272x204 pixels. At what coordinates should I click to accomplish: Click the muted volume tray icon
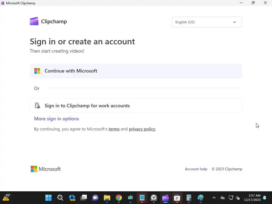(238, 198)
